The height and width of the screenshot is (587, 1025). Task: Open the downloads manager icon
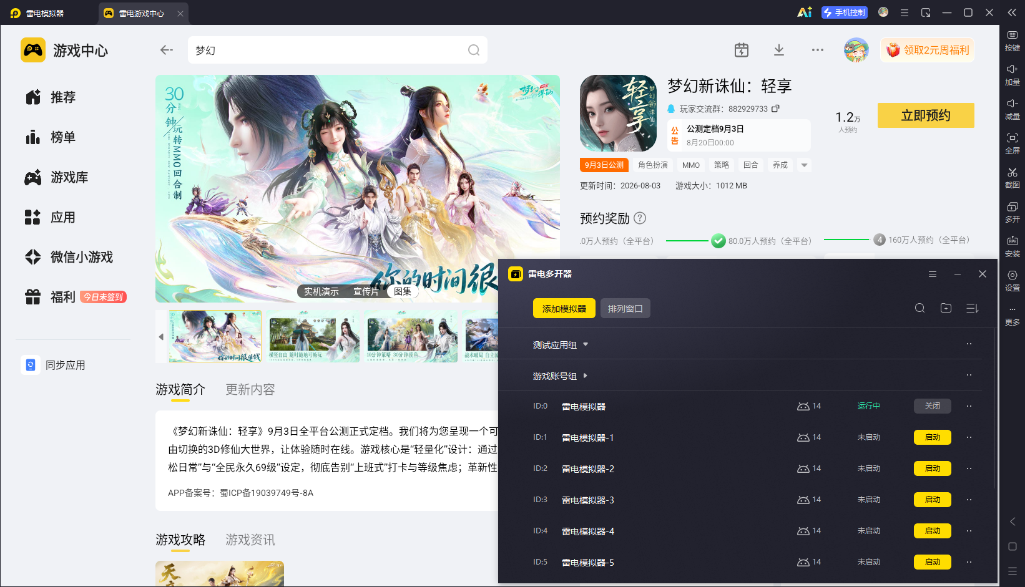coord(779,50)
